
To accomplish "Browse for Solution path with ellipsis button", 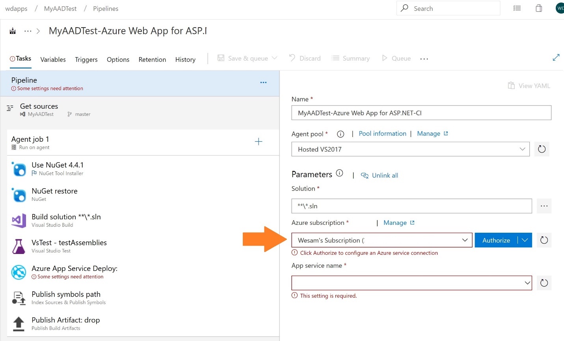I will pos(544,206).
